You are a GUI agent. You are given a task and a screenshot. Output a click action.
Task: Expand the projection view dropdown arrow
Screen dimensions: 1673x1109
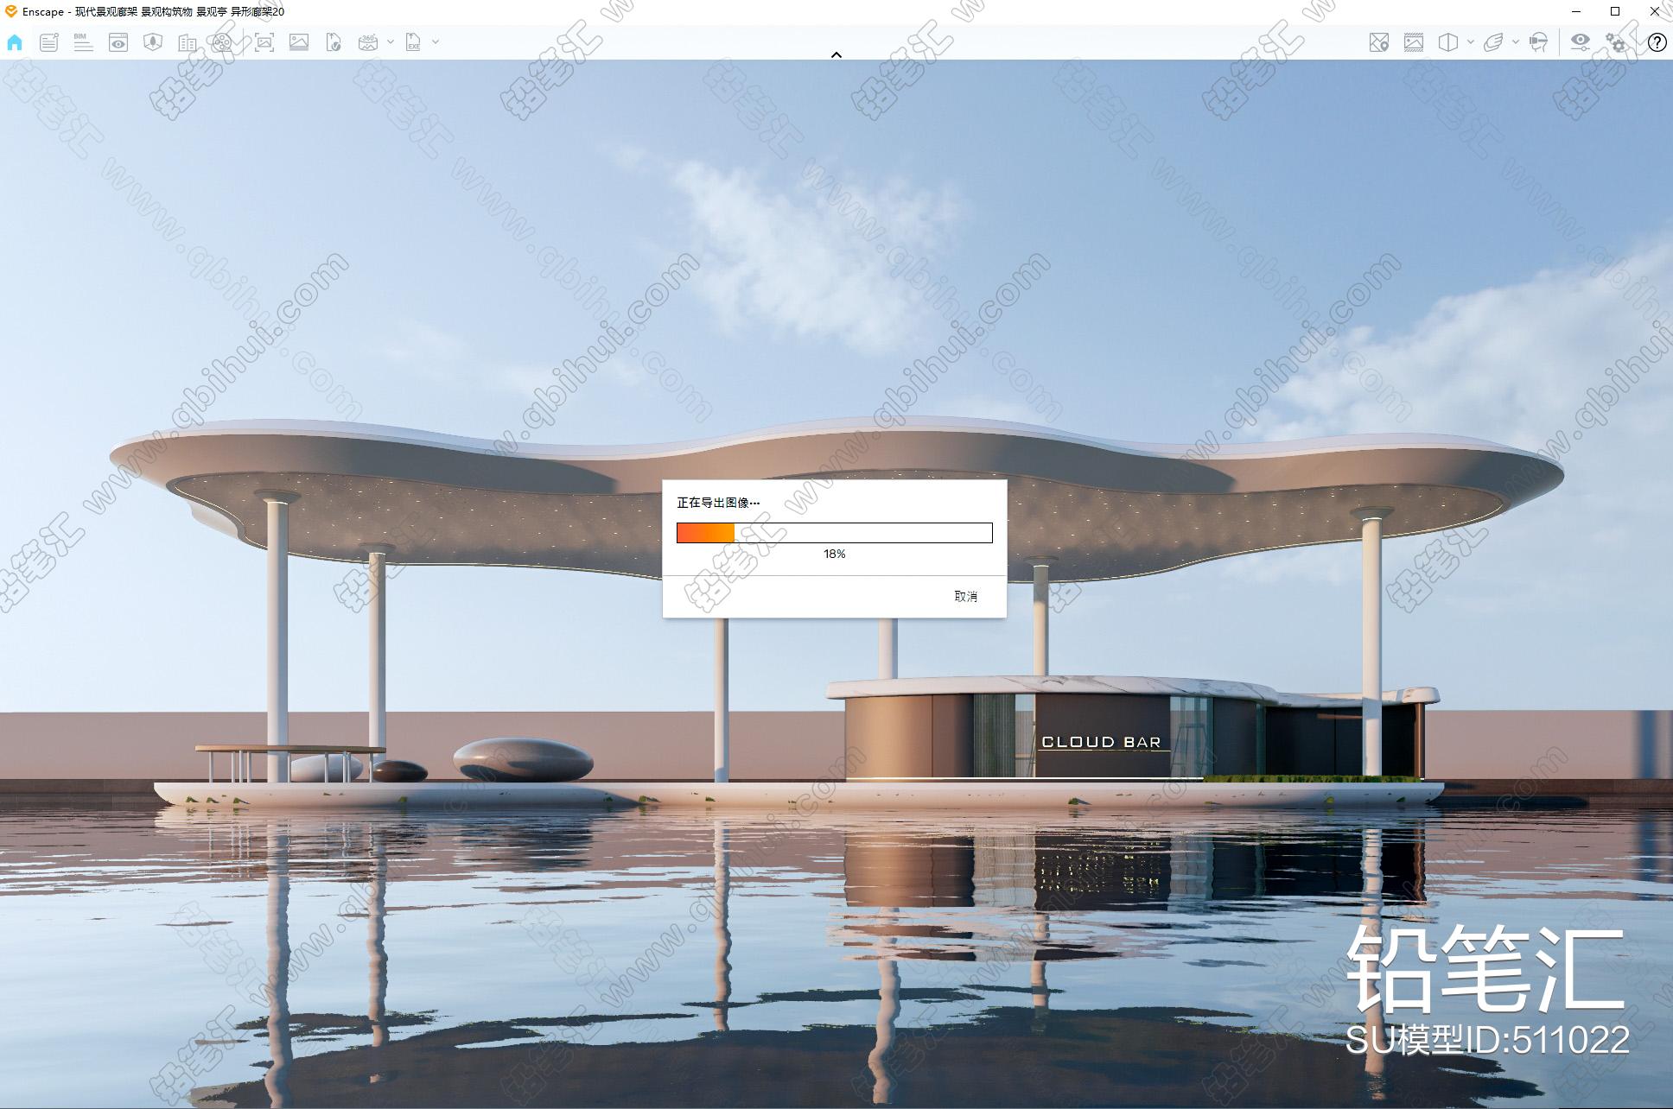click(1470, 41)
